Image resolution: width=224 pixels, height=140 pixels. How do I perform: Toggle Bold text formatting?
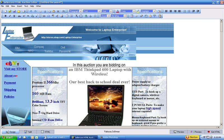click(6, 16)
